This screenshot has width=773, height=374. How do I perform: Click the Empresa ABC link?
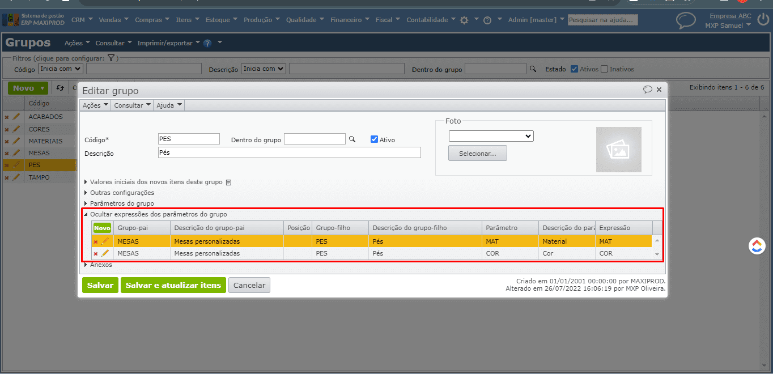pos(730,16)
